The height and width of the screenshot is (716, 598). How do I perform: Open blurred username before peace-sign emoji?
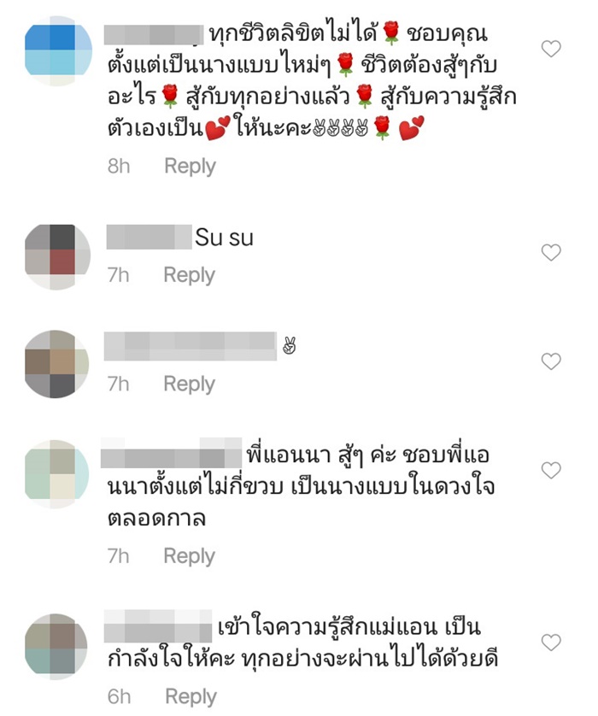(x=191, y=347)
